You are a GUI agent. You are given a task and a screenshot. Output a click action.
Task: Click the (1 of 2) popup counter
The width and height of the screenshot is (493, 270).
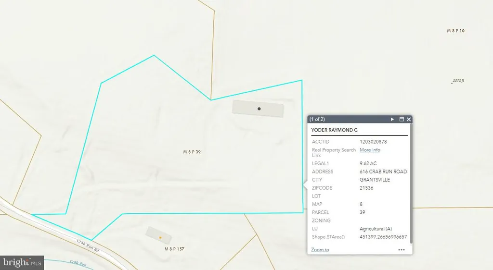click(317, 119)
